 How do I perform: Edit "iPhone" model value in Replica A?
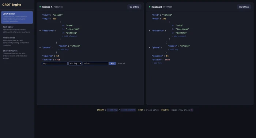(x=75, y=46)
